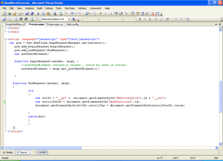
Task: Start debugging with the green play icon
Action: pyautogui.click(x=101, y=14)
